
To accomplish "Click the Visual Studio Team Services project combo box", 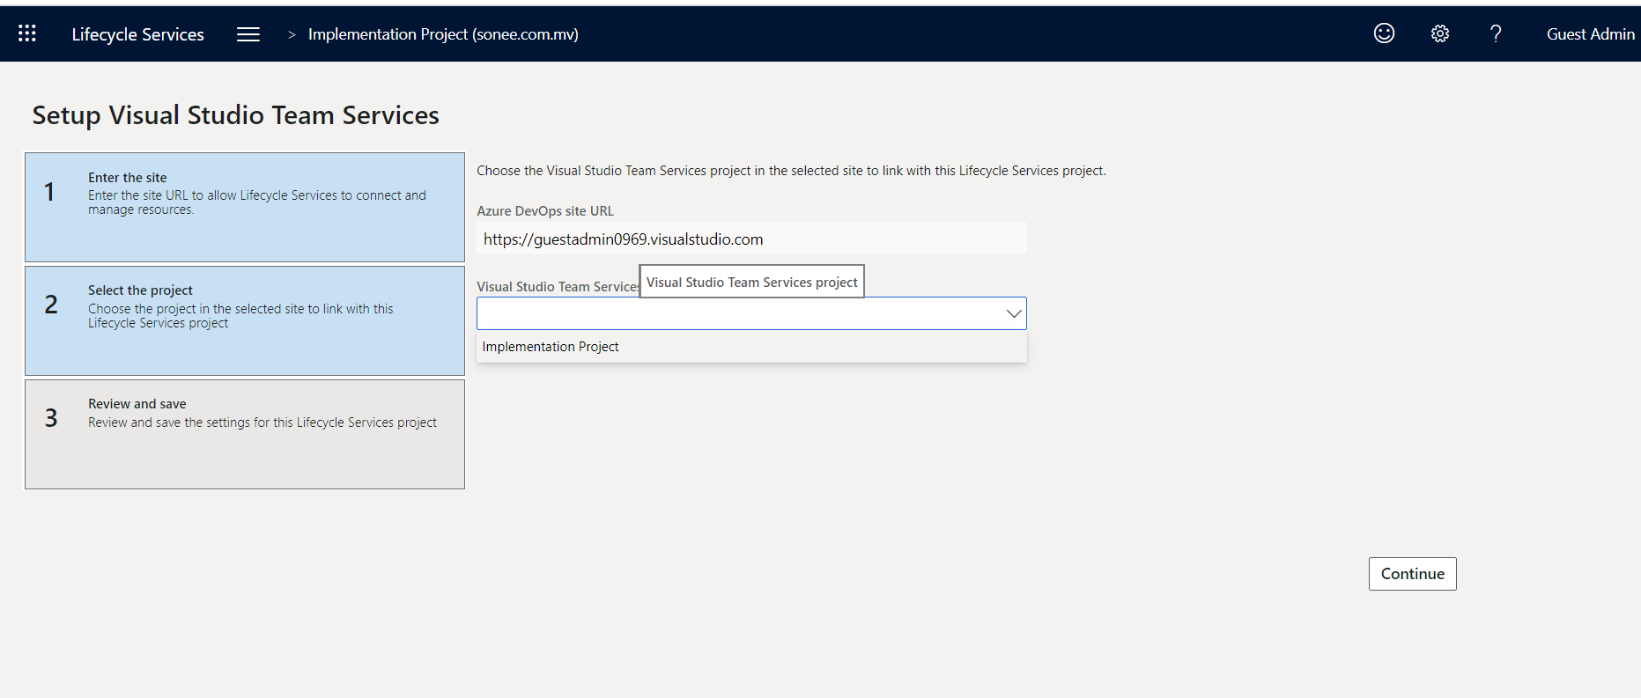I will (751, 313).
